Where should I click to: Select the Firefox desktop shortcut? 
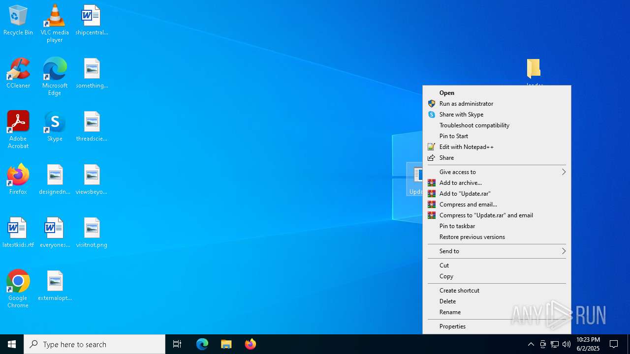[18, 180]
